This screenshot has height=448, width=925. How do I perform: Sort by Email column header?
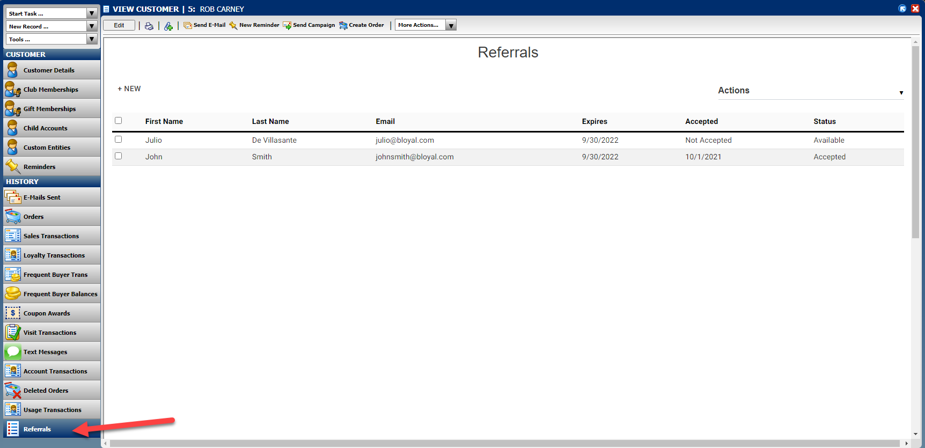[385, 121]
